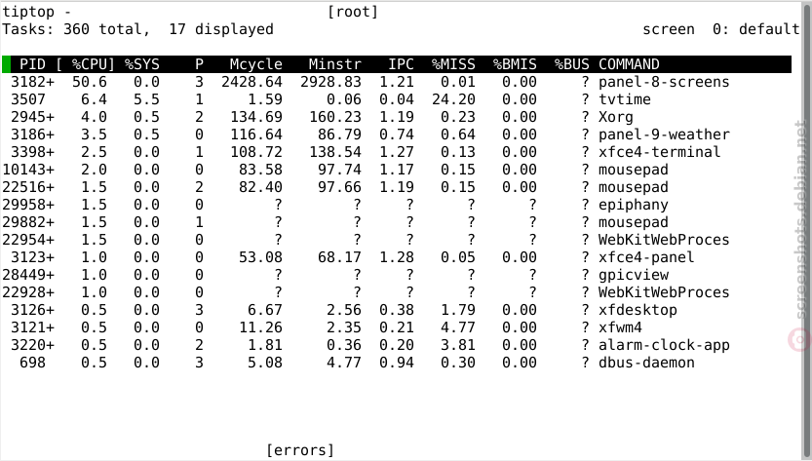Click the alarm-clock-app process name
Screen dimensions: 812x461
tap(664, 345)
